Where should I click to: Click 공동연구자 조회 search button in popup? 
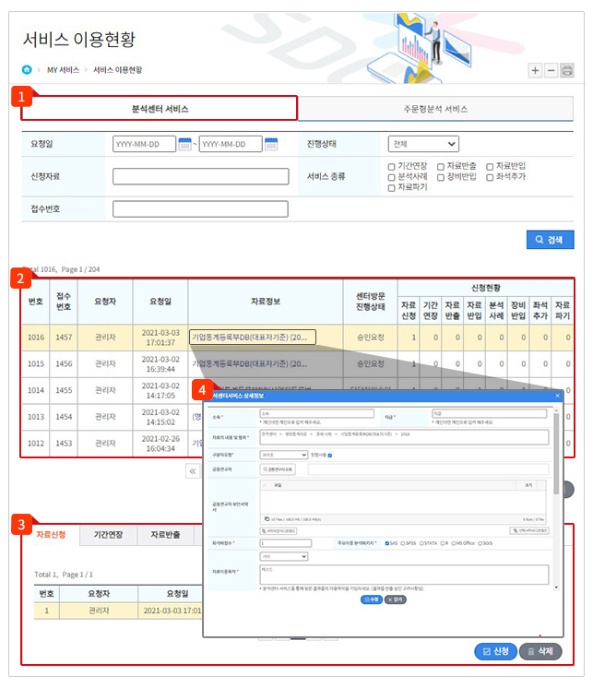(278, 469)
